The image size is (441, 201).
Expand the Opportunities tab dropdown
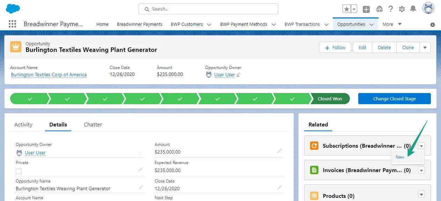click(x=372, y=24)
